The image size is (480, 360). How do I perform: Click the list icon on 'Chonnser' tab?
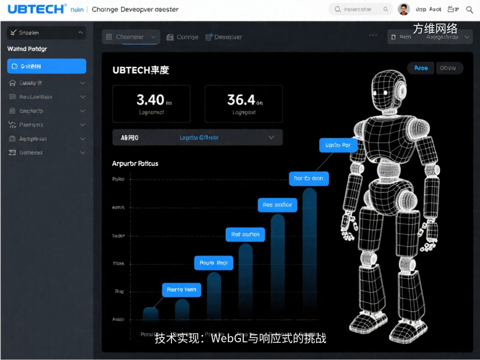tap(109, 37)
